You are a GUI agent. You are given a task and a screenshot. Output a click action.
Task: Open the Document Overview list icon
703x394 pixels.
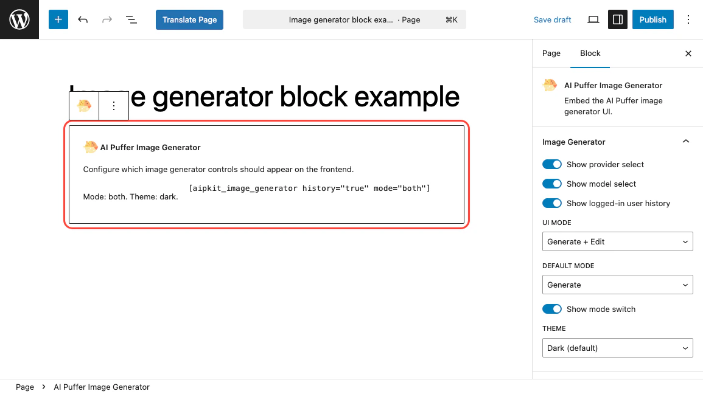tap(131, 19)
